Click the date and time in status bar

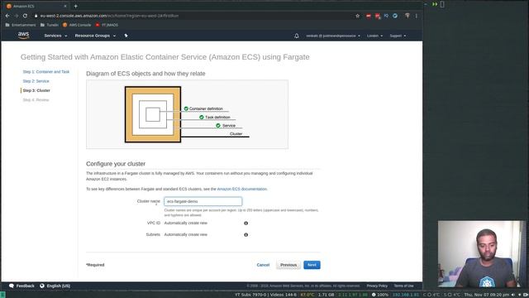coord(487,295)
